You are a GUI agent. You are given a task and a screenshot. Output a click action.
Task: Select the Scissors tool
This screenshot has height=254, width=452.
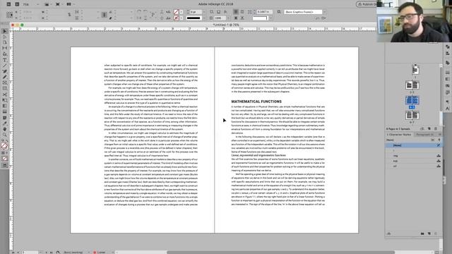coord(5,95)
